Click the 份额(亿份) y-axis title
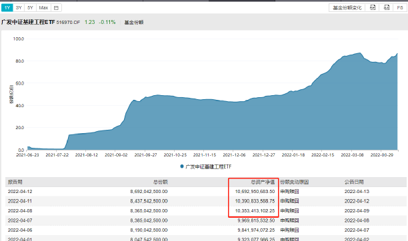 coord(11,94)
